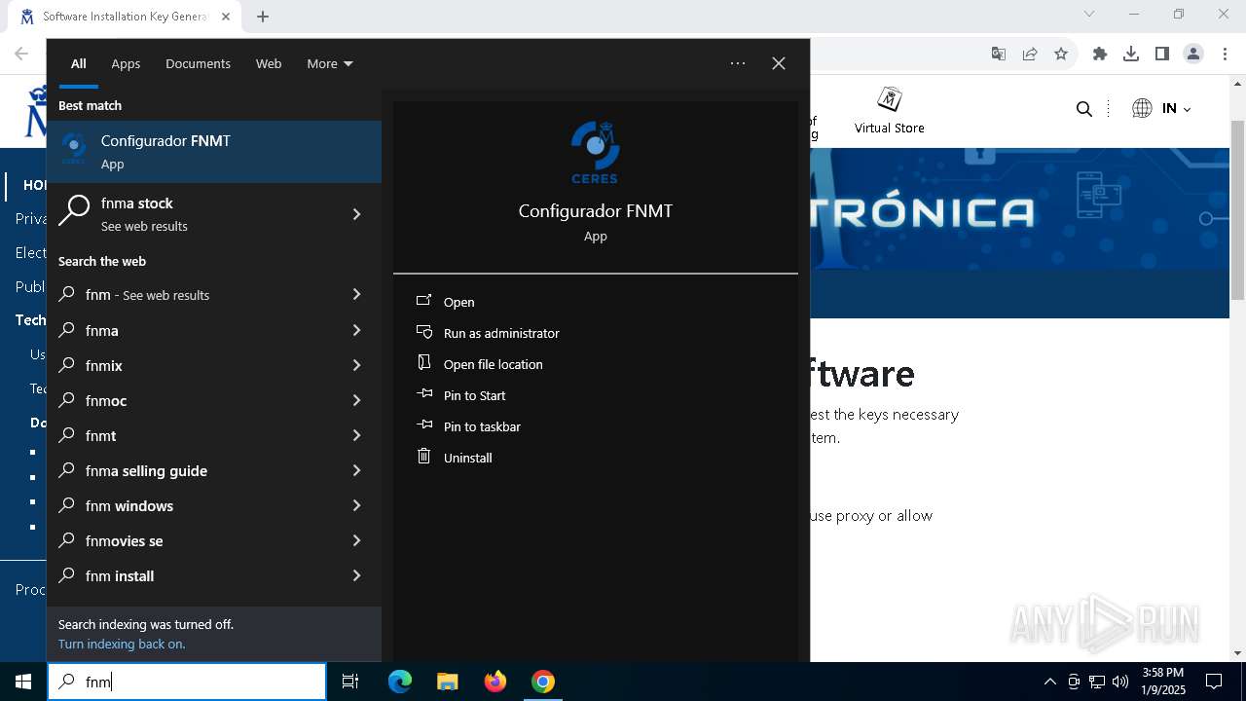The height and width of the screenshot is (701, 1246).
Task: Open the website language globe icon
Action: 1142,108
